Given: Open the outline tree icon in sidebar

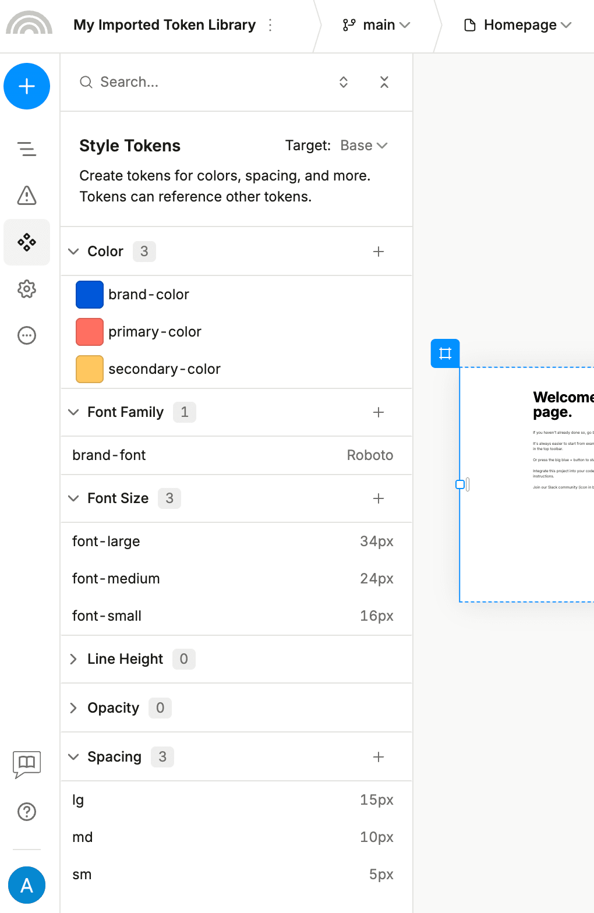Looking at the screenshot, I should pyautogui.click(x=27, y=149).
